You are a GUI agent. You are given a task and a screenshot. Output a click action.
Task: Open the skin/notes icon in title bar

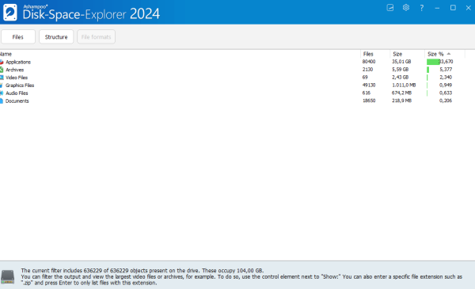pos(389,8)
